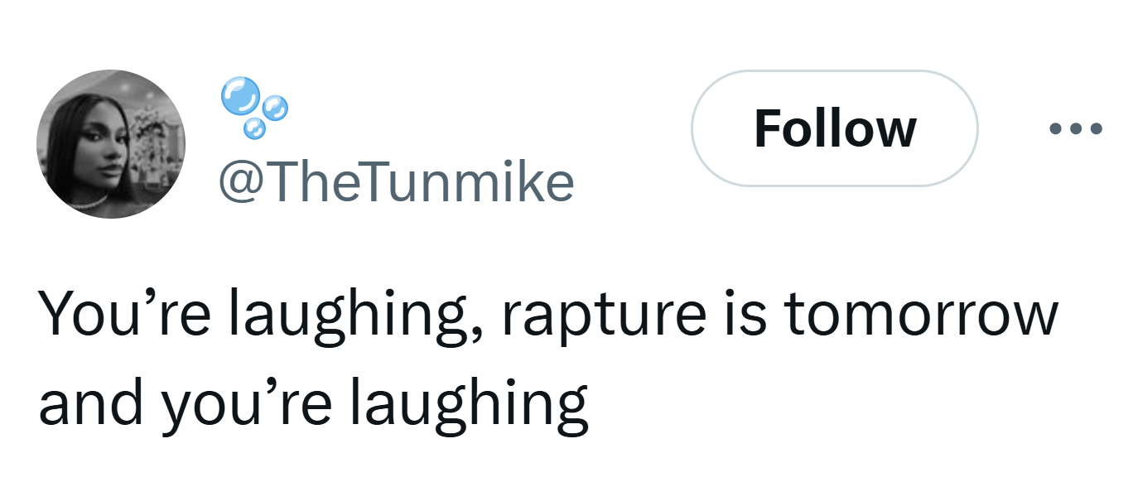The height and width of the screenshot is (487, 1133).
Task: Open the profile picture avatar
Action: 111,144
